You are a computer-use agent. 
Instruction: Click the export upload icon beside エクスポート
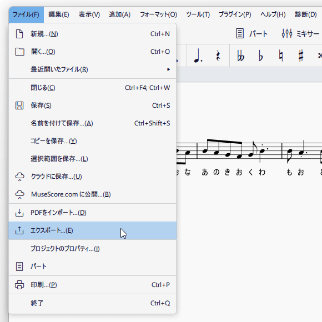19,230
